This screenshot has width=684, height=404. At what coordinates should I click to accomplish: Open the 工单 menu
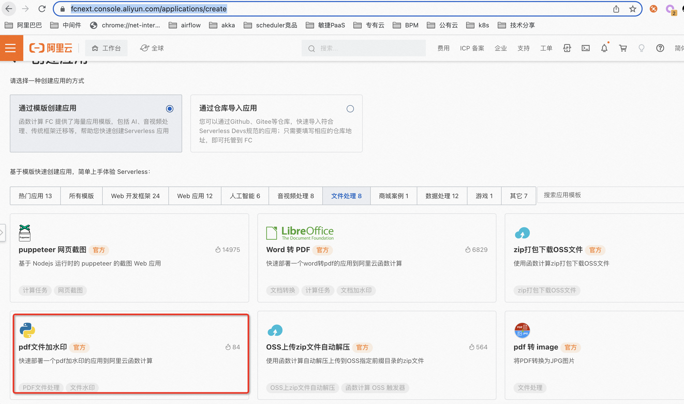(x=546, y=48)
